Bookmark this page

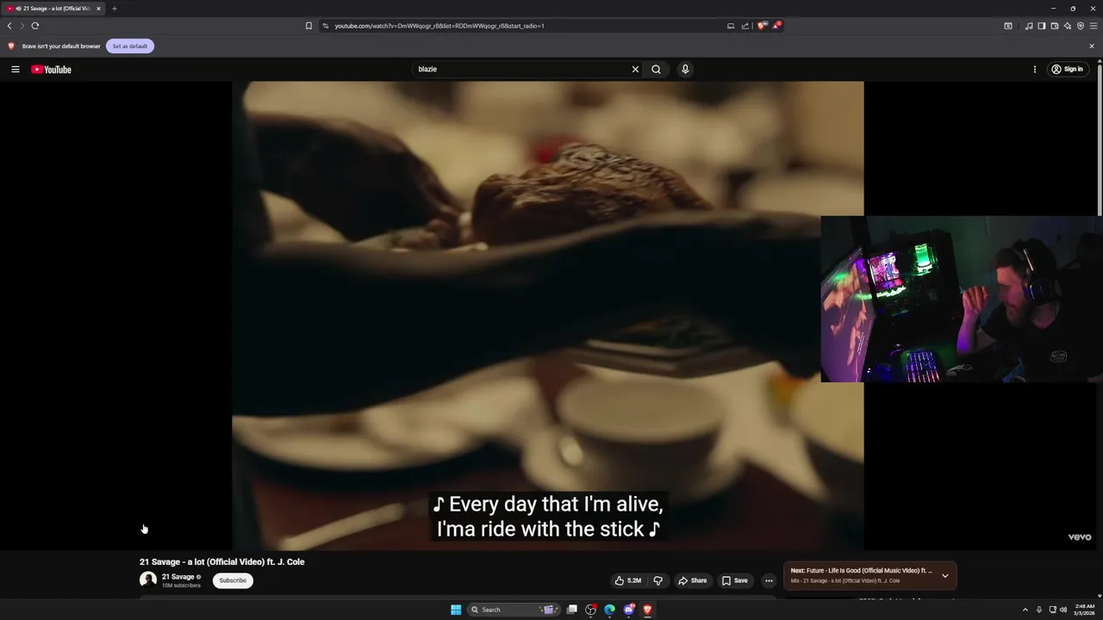[308, 26]
